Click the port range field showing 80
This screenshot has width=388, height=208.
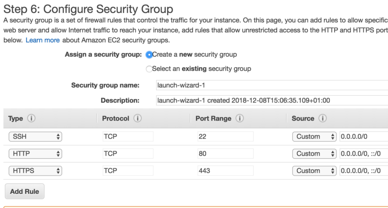pyautogui.click(x=226, y=154)
